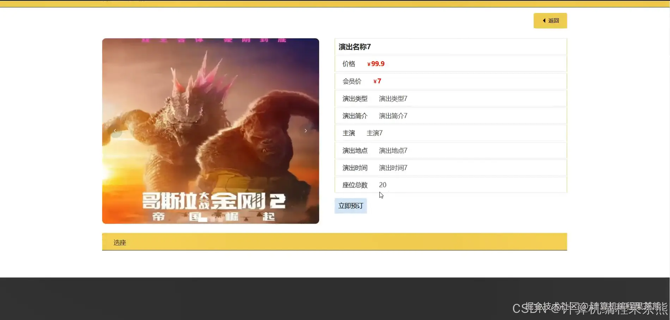670x320 pixels.
Task: Select the 演出类型7 row
Action: click(393, 98)
